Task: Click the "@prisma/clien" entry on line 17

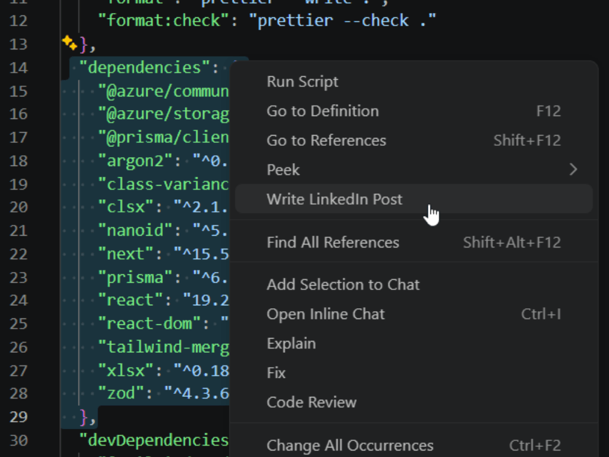Action: click(164, 137)
